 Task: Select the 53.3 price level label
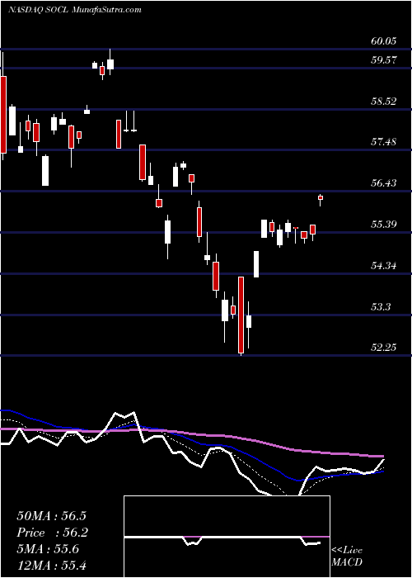click(381, 306)
